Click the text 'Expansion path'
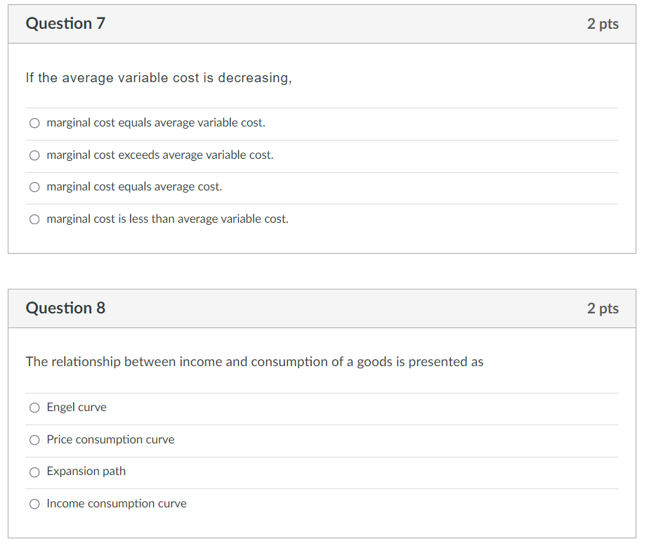Screen dimensions: 649x539 pyautogui.click(x=86, y=472)
